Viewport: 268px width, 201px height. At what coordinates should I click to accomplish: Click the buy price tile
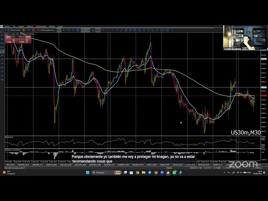click(x=25, y=41)
